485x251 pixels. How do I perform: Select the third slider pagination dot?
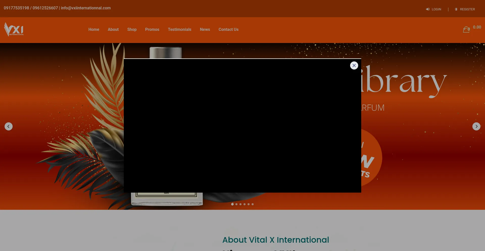click(x=240, y=204)
